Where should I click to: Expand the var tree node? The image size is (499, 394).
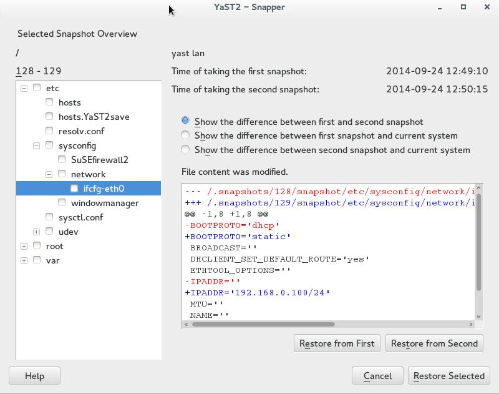click(x=24, y=260)
